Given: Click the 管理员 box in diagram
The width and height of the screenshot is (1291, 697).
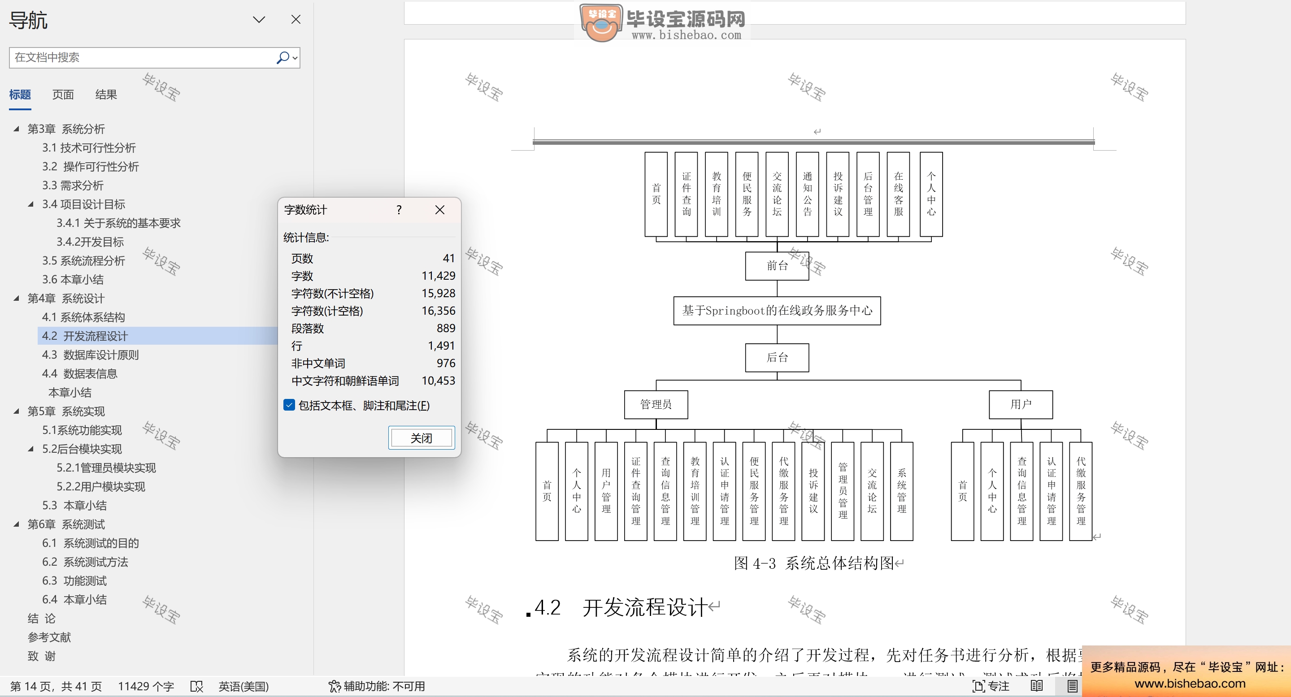Looking at the screenshot, I should [x=656, y=404].
